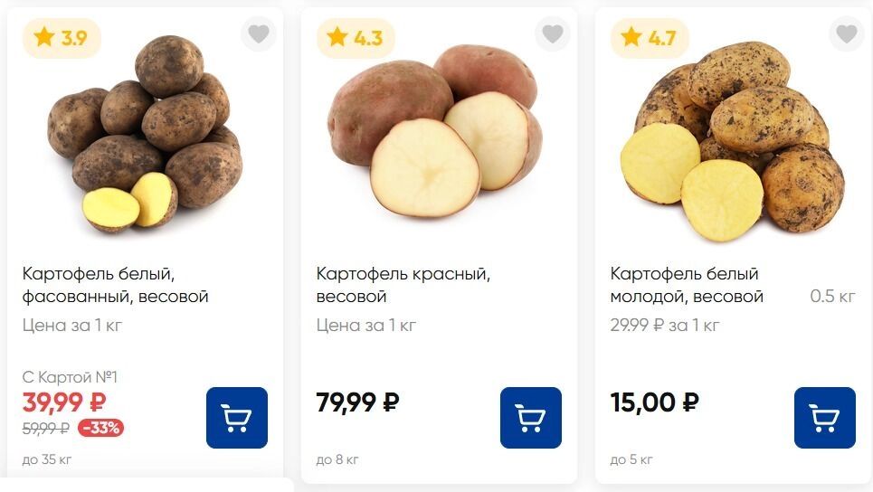Open 'Картофель белый, фасованный, весовой' link
Image resolution: width=873 pixels, height=492 pixels.
pos(115,285)
